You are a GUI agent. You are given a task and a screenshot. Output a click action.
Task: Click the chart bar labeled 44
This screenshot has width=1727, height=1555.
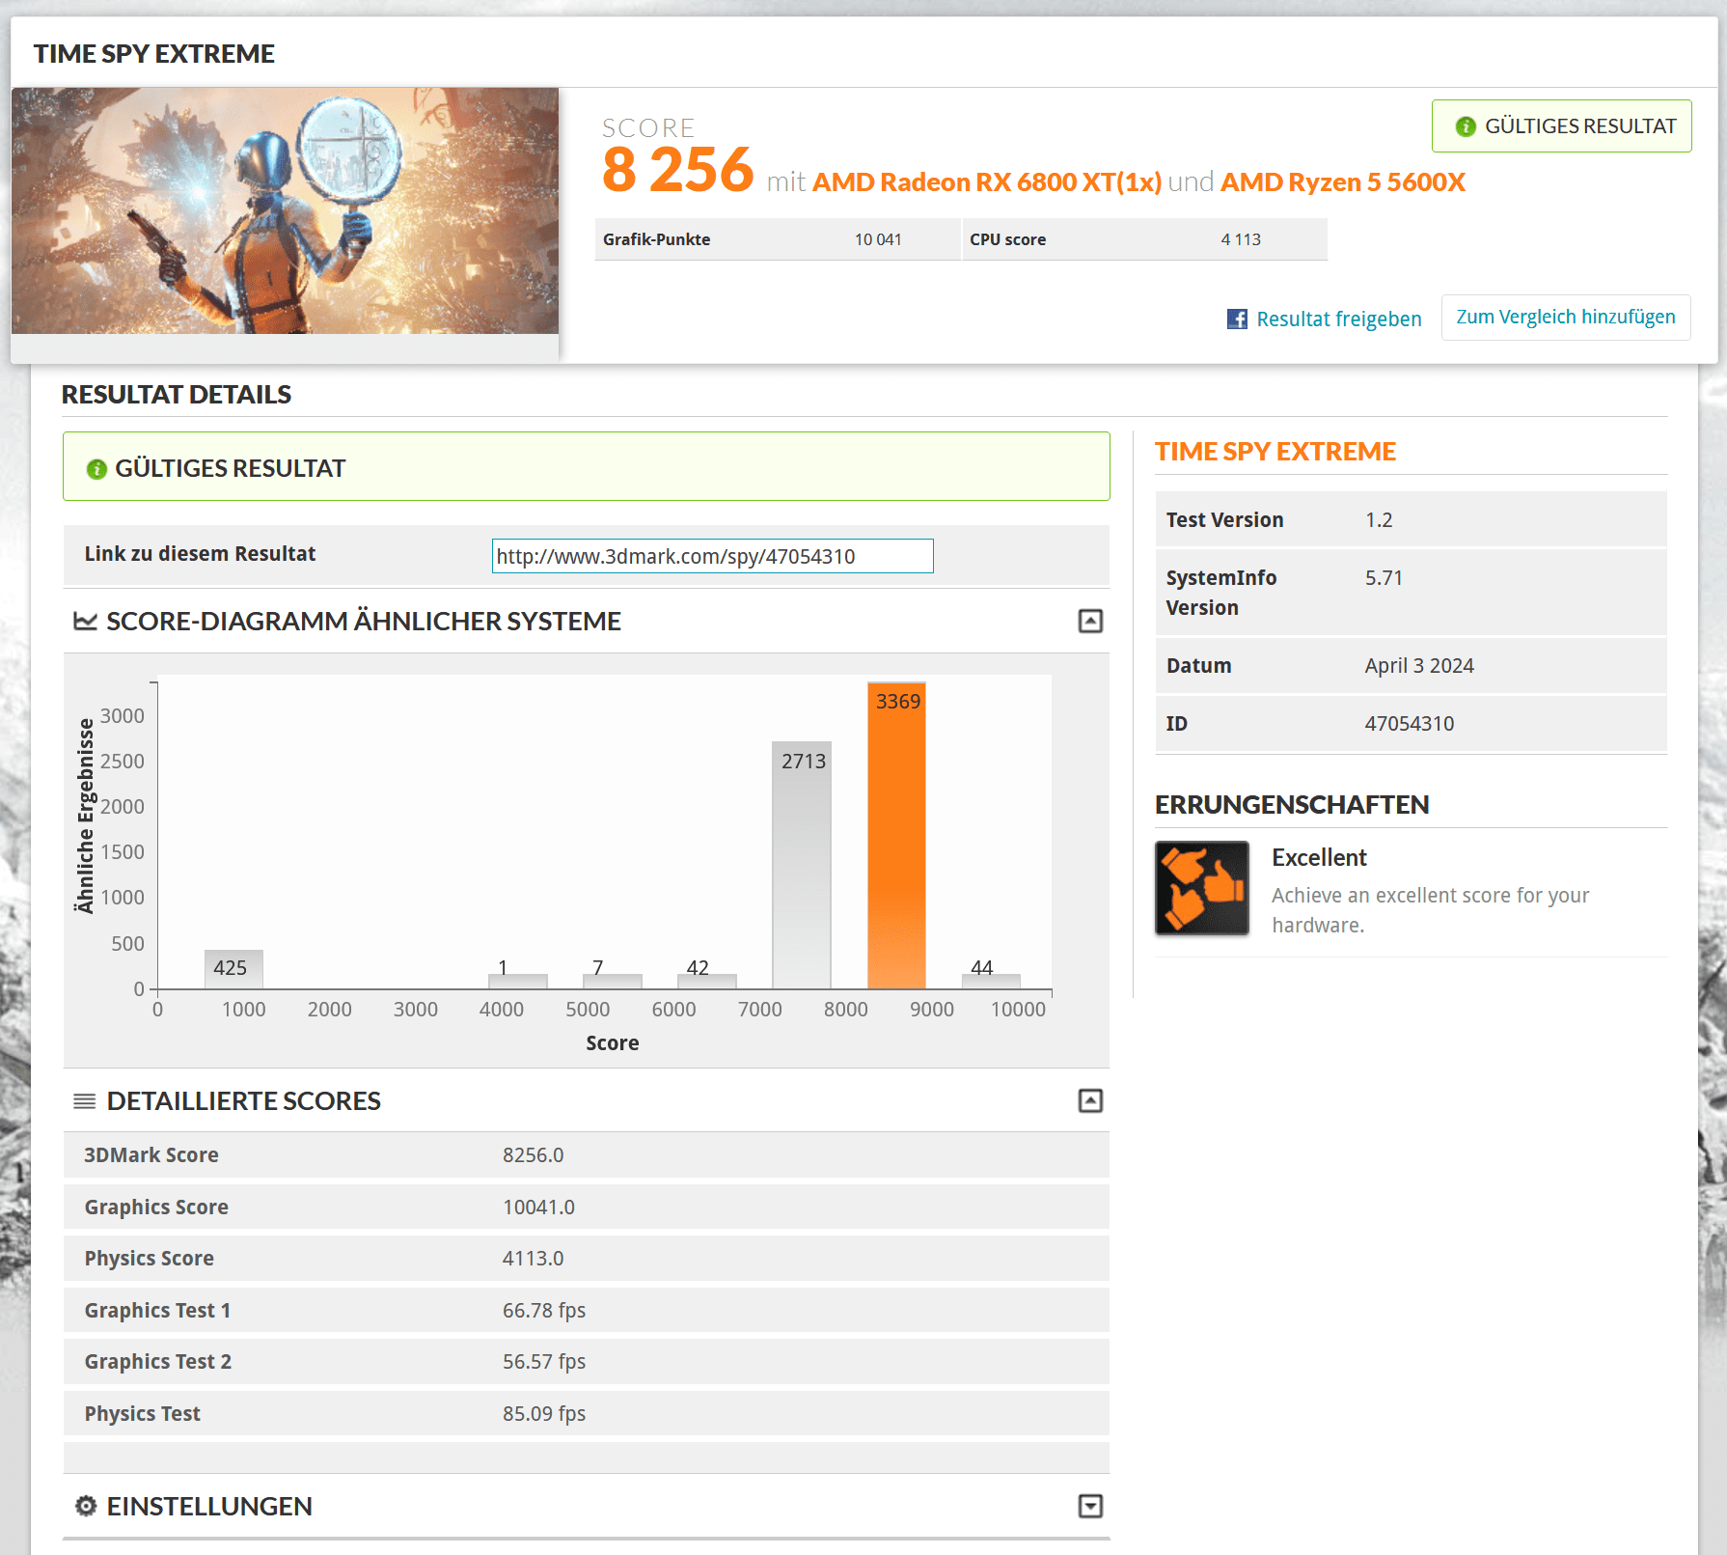(991, 981)
